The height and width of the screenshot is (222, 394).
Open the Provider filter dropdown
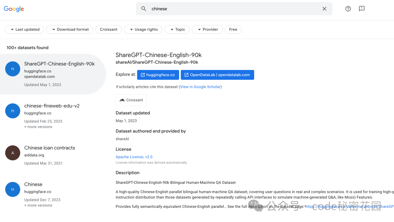pyautogui.click(x=207, y=30)
